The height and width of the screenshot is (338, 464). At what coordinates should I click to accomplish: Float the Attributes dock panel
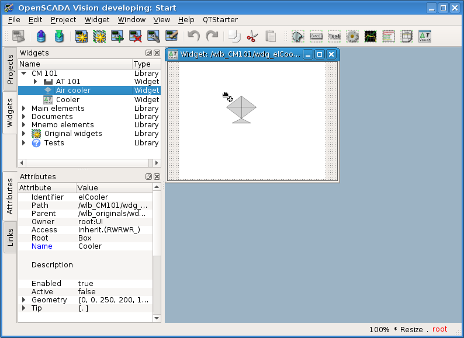(148, 177)
